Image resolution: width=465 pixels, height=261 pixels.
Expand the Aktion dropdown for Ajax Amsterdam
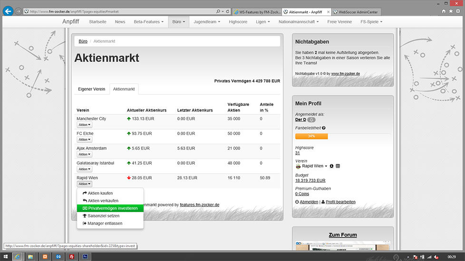tap(84, 154)
